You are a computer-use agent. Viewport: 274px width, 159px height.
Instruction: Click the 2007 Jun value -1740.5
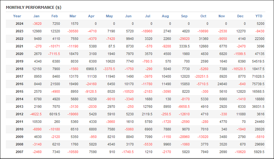128,152
